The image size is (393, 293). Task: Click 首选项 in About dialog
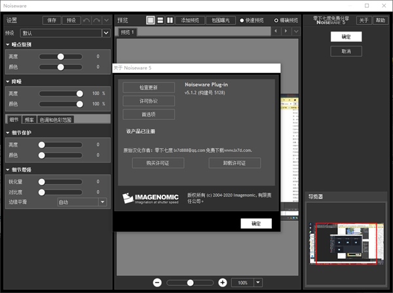click(x=149, y=115)
